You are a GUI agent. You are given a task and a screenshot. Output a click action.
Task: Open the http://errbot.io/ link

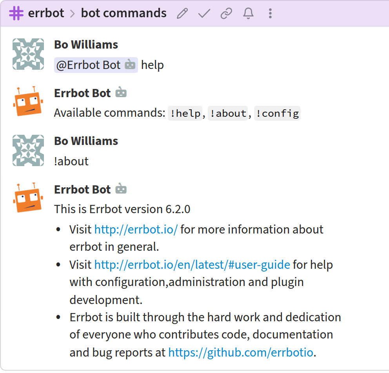click(136, 229)
